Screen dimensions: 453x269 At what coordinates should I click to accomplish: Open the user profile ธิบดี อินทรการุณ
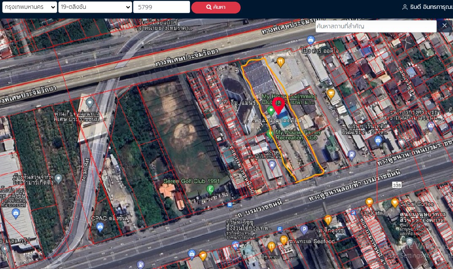[x=428, y=7]
